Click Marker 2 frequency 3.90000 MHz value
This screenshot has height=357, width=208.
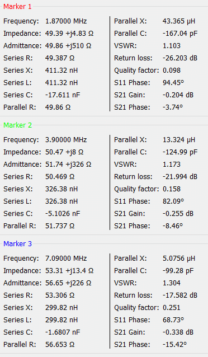[66, 140]
